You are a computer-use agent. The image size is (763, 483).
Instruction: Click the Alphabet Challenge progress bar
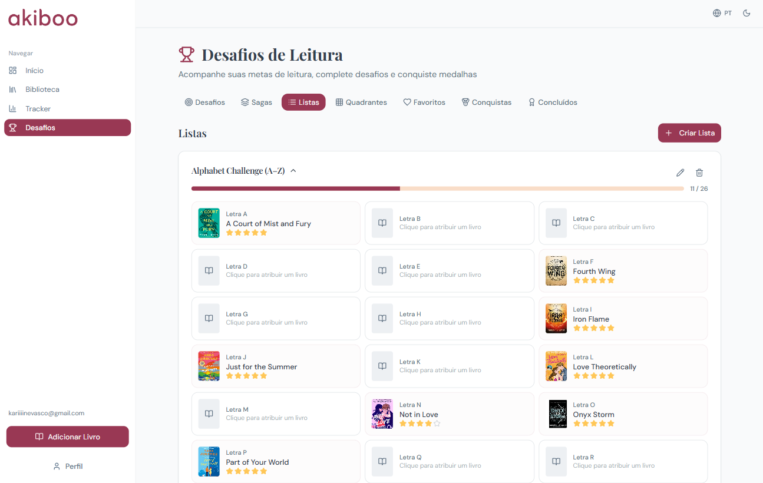tap(438, 188)
